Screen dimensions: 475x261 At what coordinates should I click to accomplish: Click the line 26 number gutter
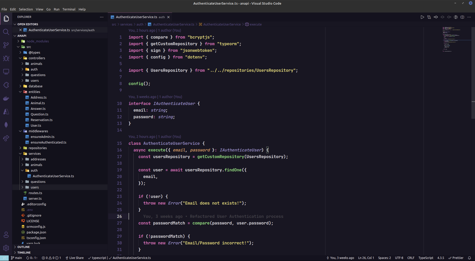pos(119,216)
